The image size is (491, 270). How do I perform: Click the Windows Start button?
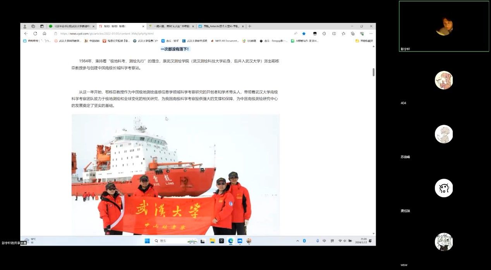point(147,241)
